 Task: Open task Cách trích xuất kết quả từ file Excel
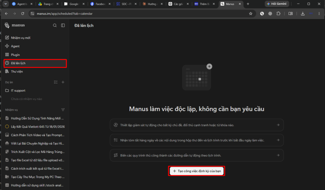pos(35,168)
